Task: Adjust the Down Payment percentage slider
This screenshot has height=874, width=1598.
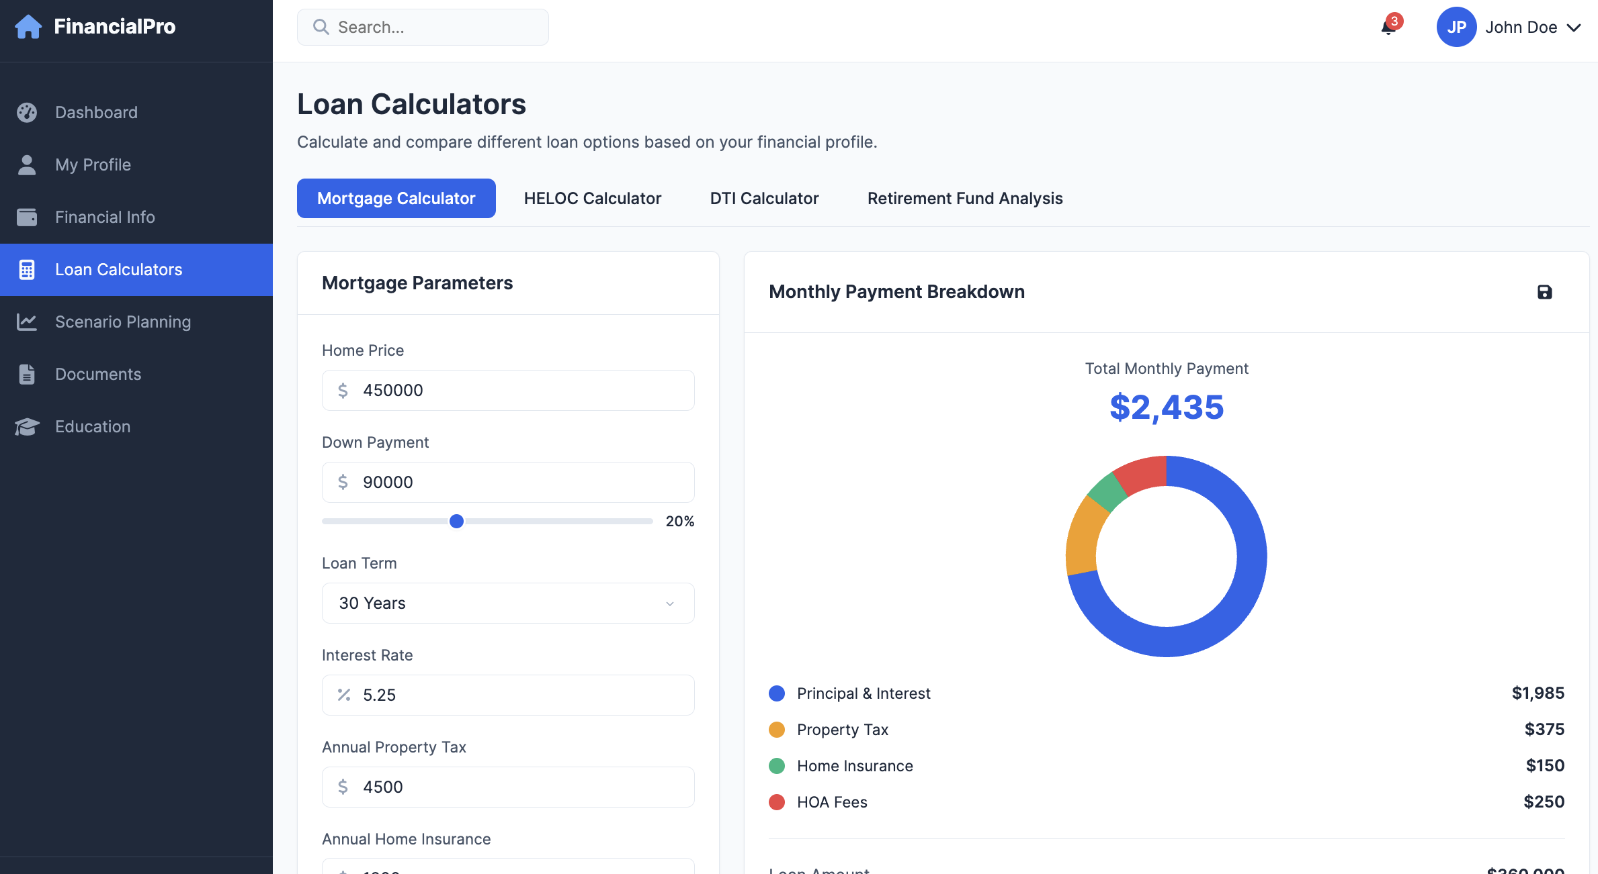Action: point(456,521)
